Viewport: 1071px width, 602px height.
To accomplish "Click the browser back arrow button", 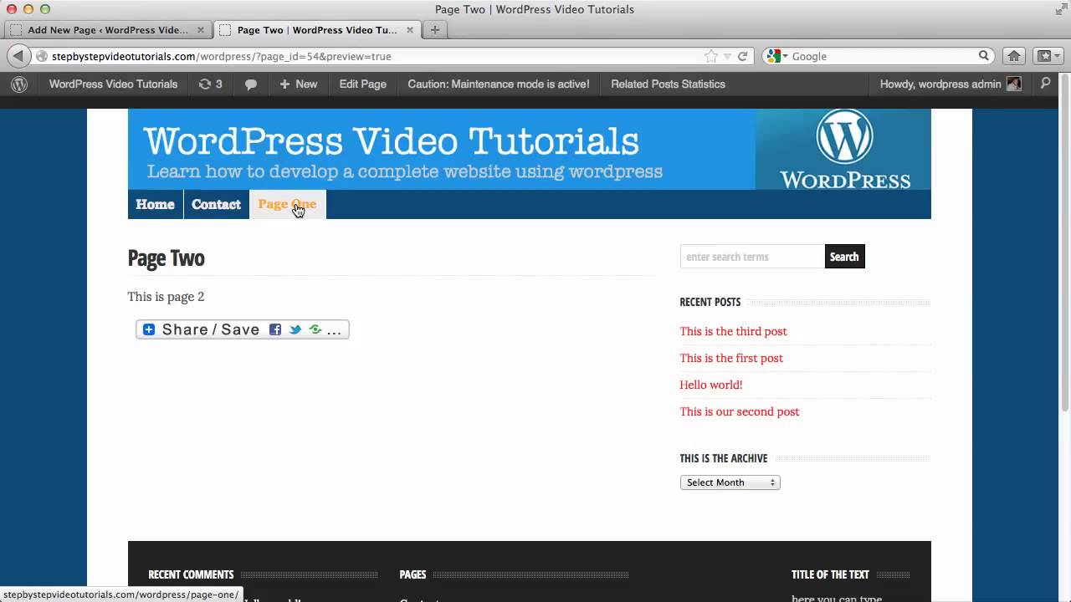I will click(x=18, y=56).
